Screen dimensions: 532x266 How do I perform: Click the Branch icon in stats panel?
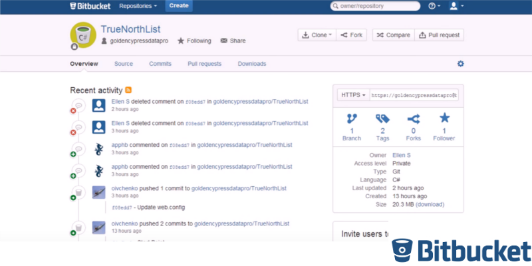click(351, 119)
